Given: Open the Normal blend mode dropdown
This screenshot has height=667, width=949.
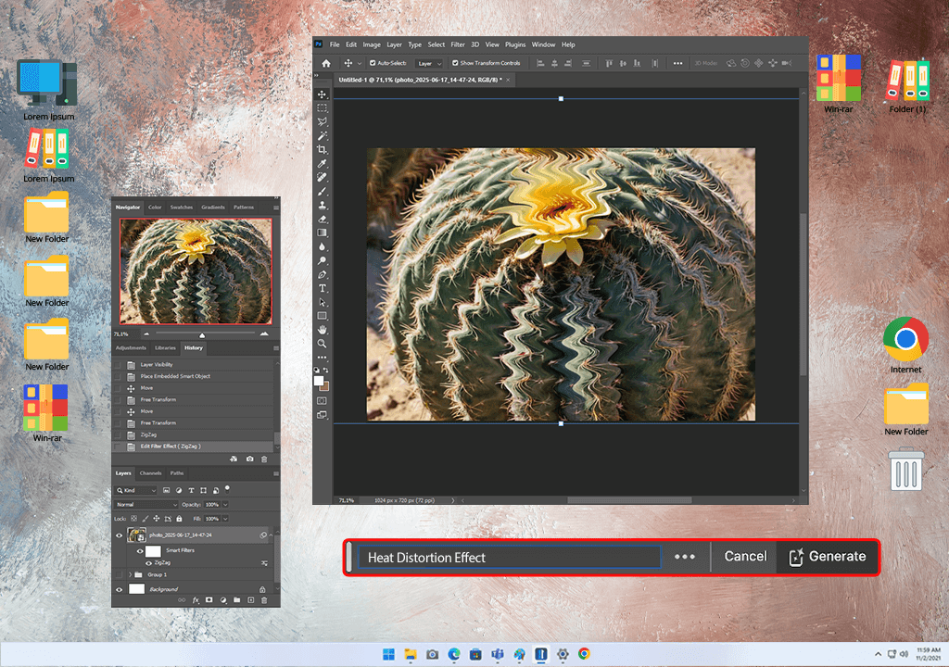Looking at the screenshot, I should [147, 504].
